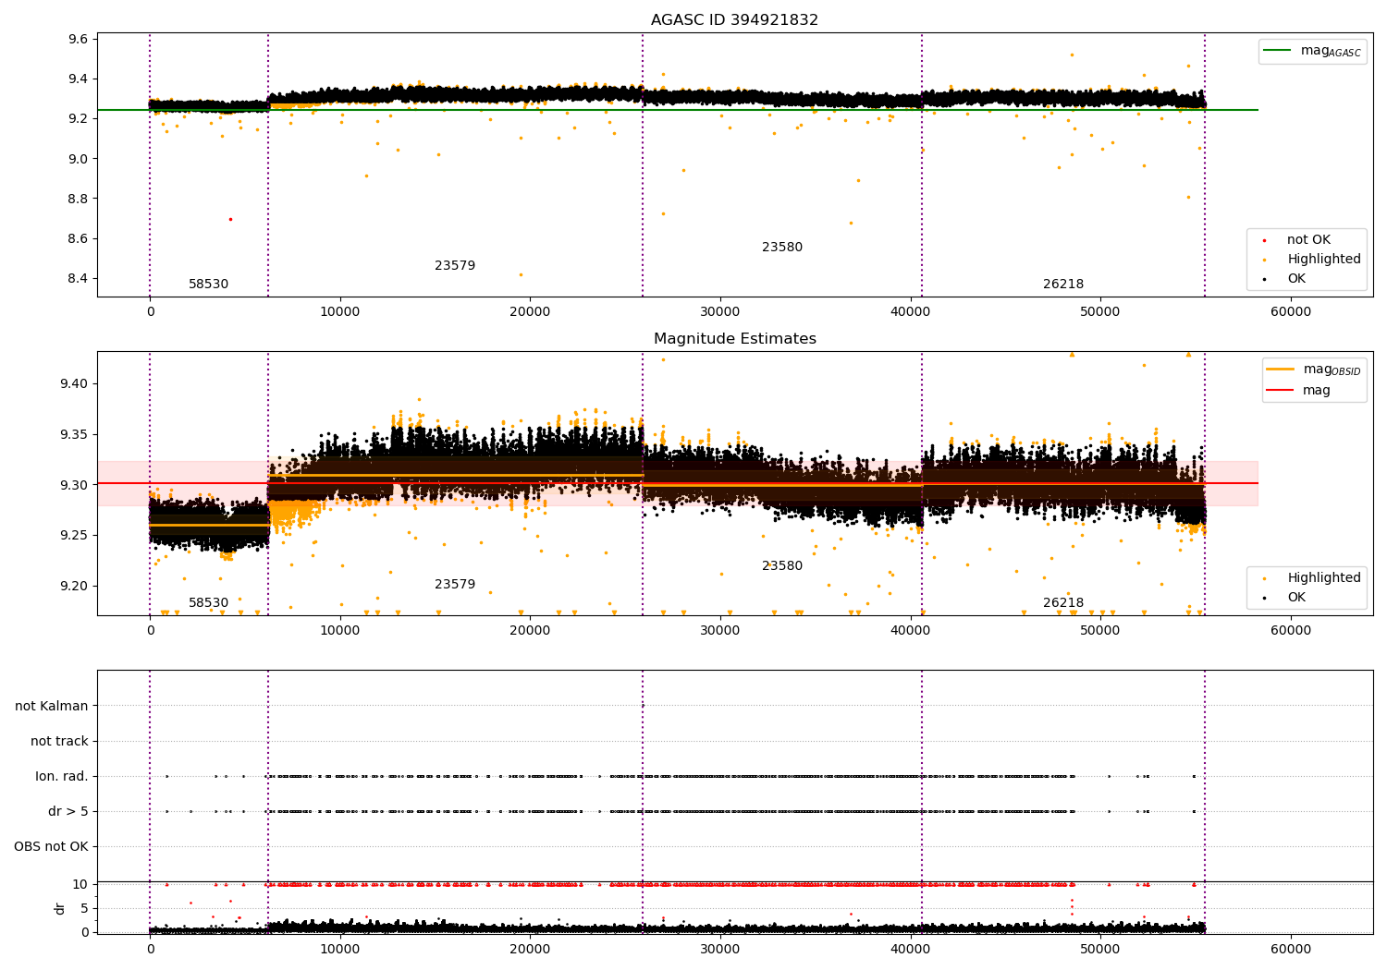Screen dimensions: 1387x970
Task: Click the 'not Kalman' y-axis label
Action: click(x=52, y=707)
